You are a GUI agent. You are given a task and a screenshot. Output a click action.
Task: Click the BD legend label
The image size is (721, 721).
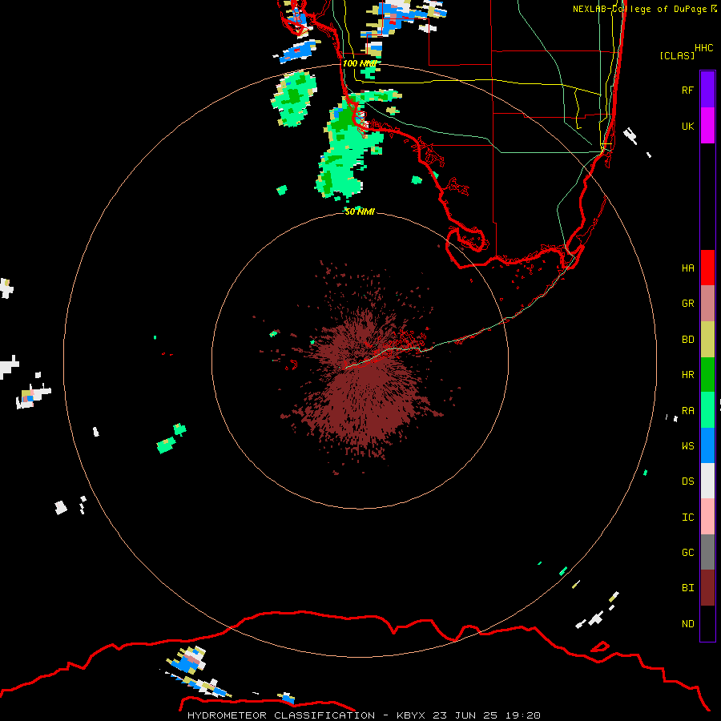(x=687, y=339)
